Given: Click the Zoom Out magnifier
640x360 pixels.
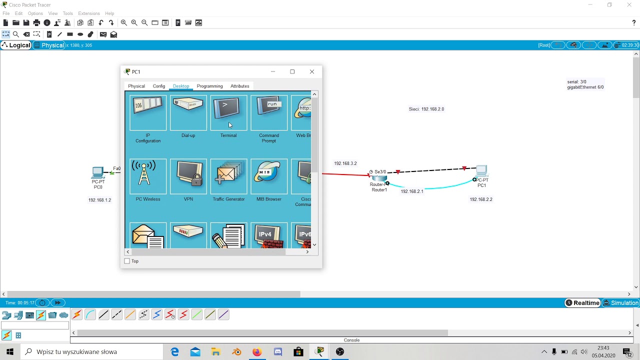Looking at the screenshot, I should (x=144, y=22).
